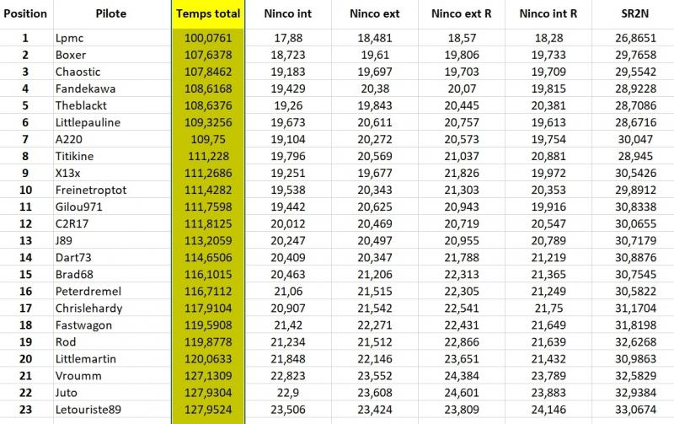Click the Pilote column header

click(x=111, y=13)
